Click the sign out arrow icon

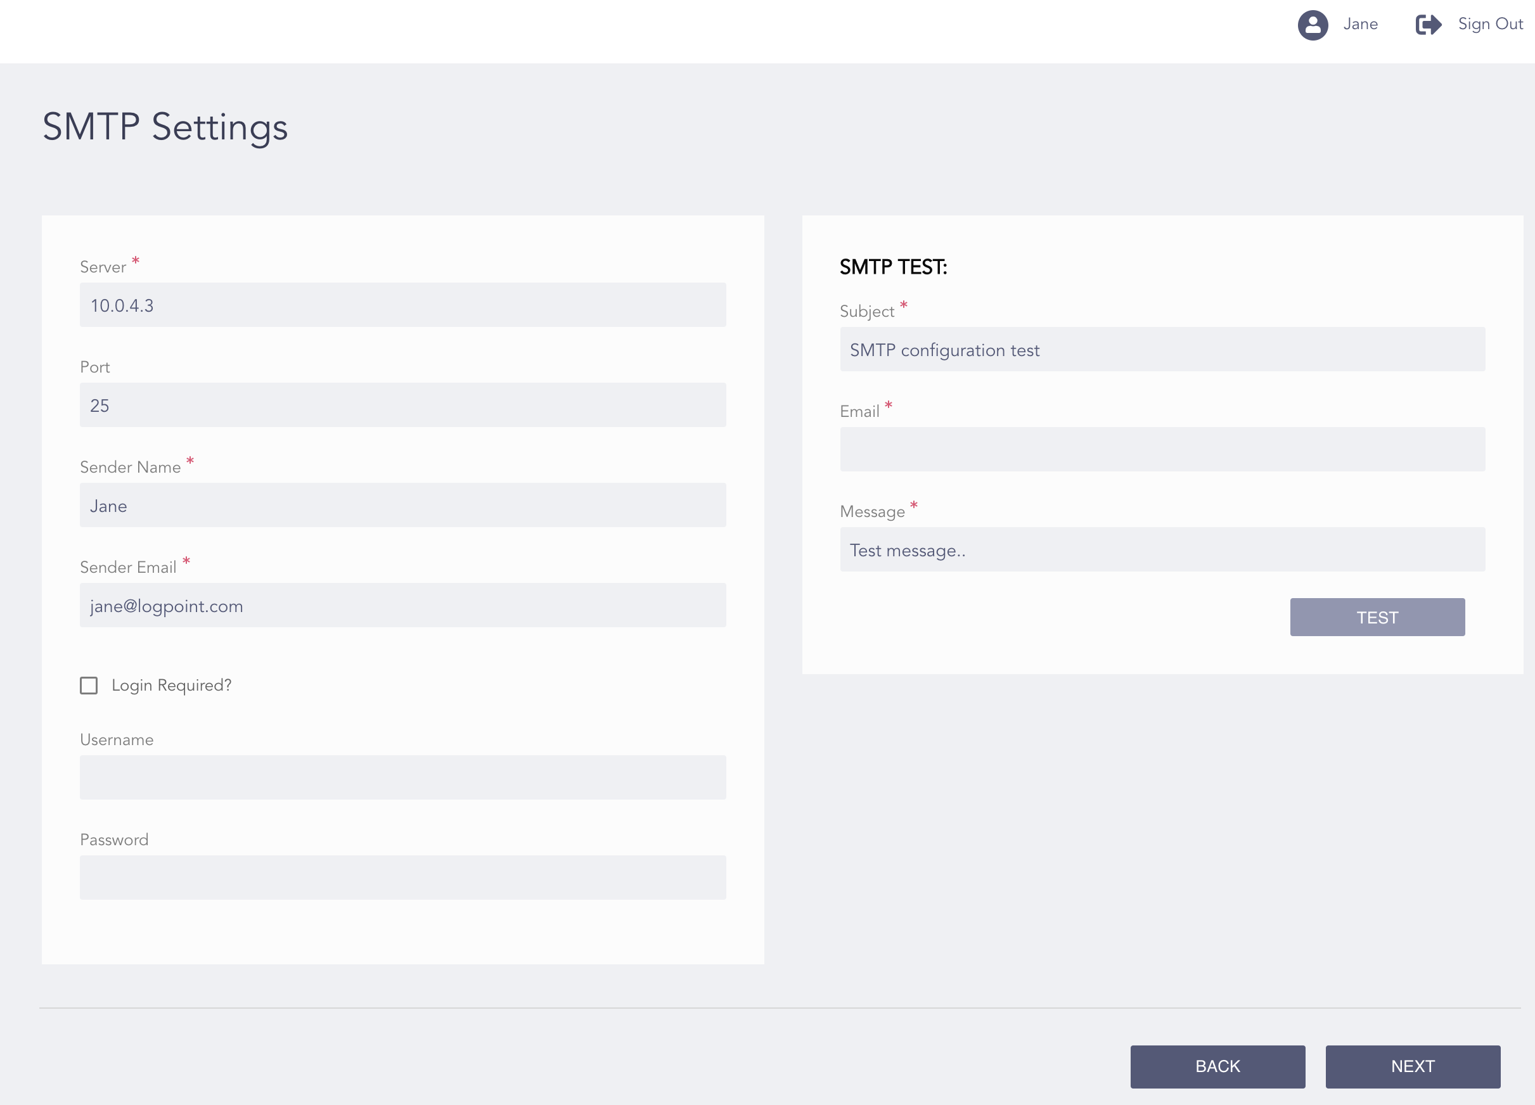point(1429,25)
